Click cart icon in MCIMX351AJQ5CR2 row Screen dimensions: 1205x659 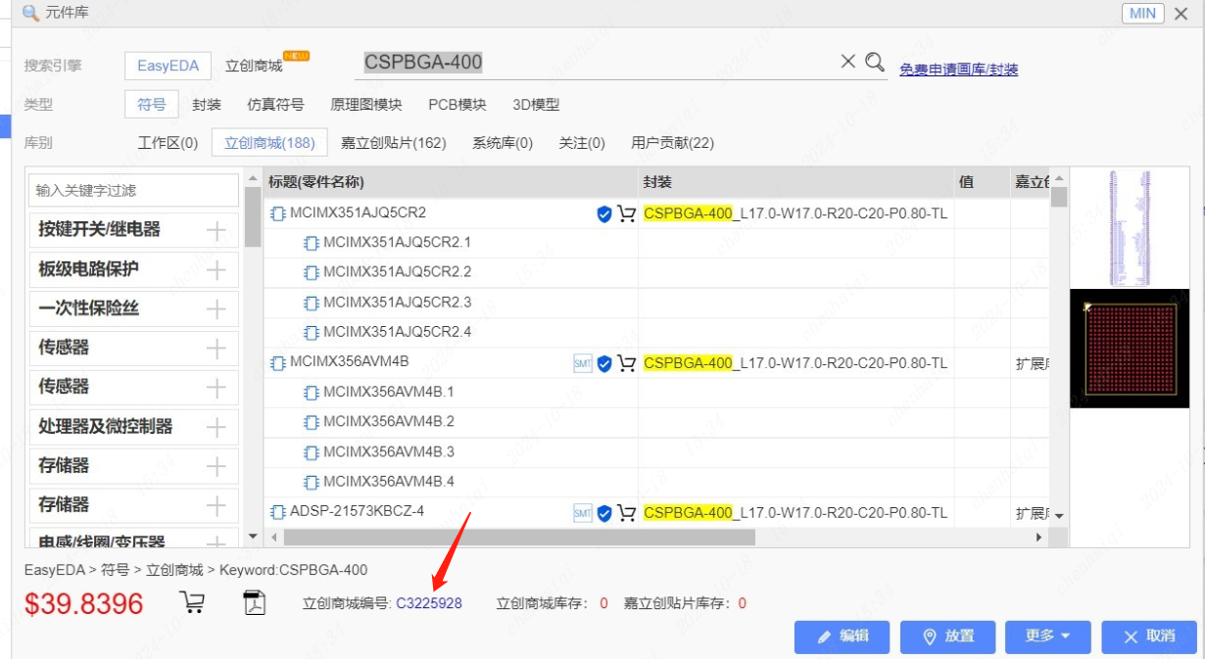click(x=626, y=213)
